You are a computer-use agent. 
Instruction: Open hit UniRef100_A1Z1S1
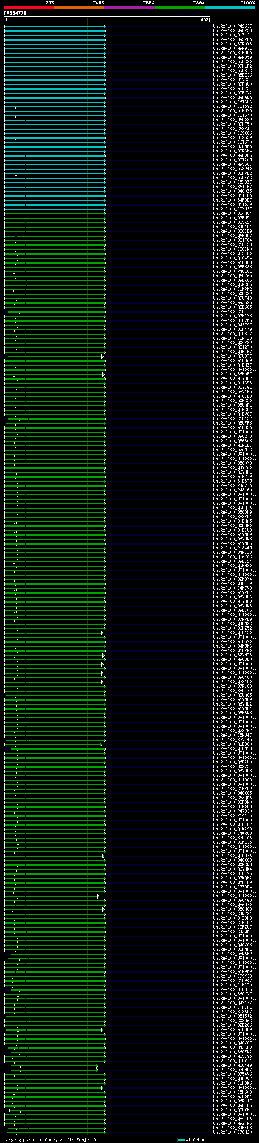[x=232, y=35]
